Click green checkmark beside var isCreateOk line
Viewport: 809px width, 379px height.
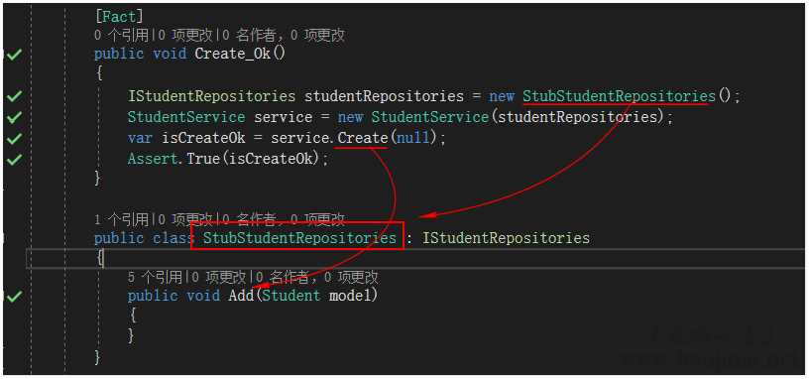point(14,138)
